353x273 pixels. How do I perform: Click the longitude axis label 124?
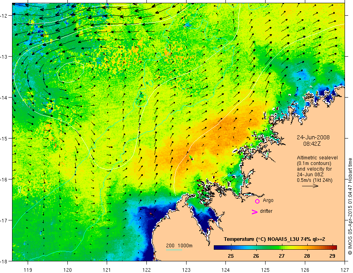[x=226, y=270]
